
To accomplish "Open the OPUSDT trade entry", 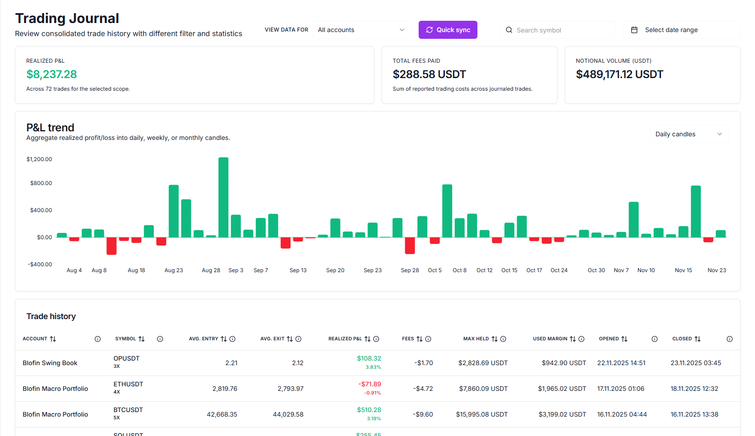I will tap(127, 362).
